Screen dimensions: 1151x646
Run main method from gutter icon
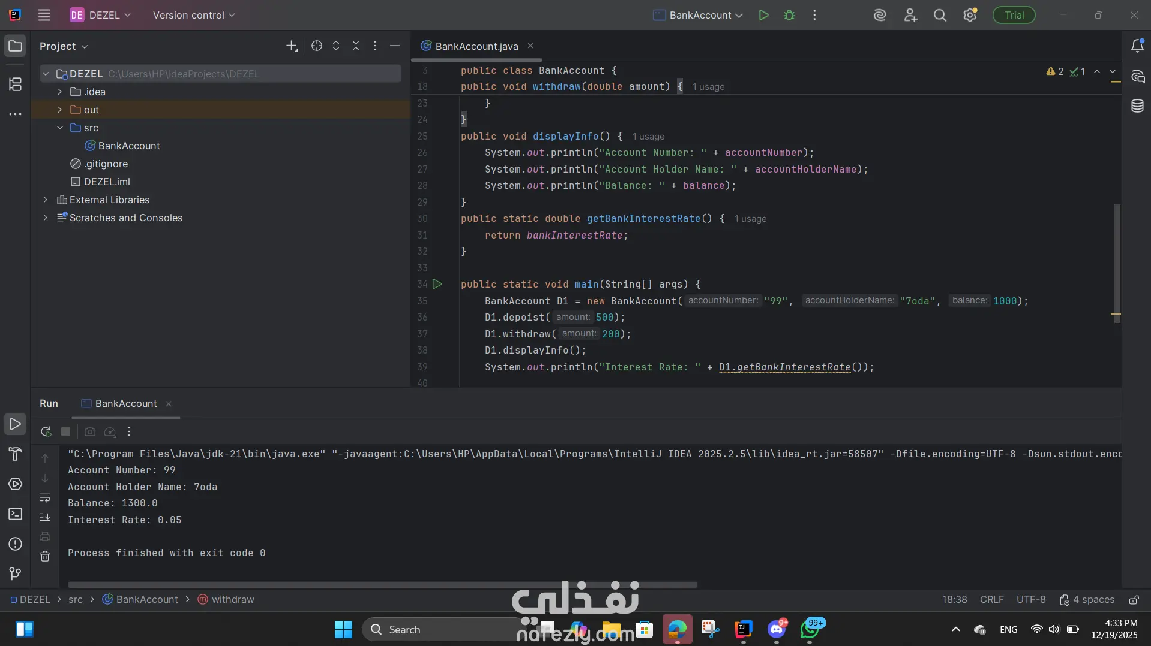pyautogui.click(x=437, y=284)
